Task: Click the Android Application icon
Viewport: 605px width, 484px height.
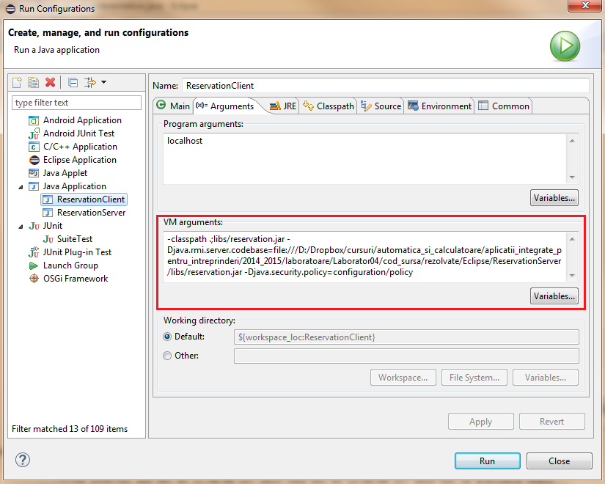Action: click(34, 120)
